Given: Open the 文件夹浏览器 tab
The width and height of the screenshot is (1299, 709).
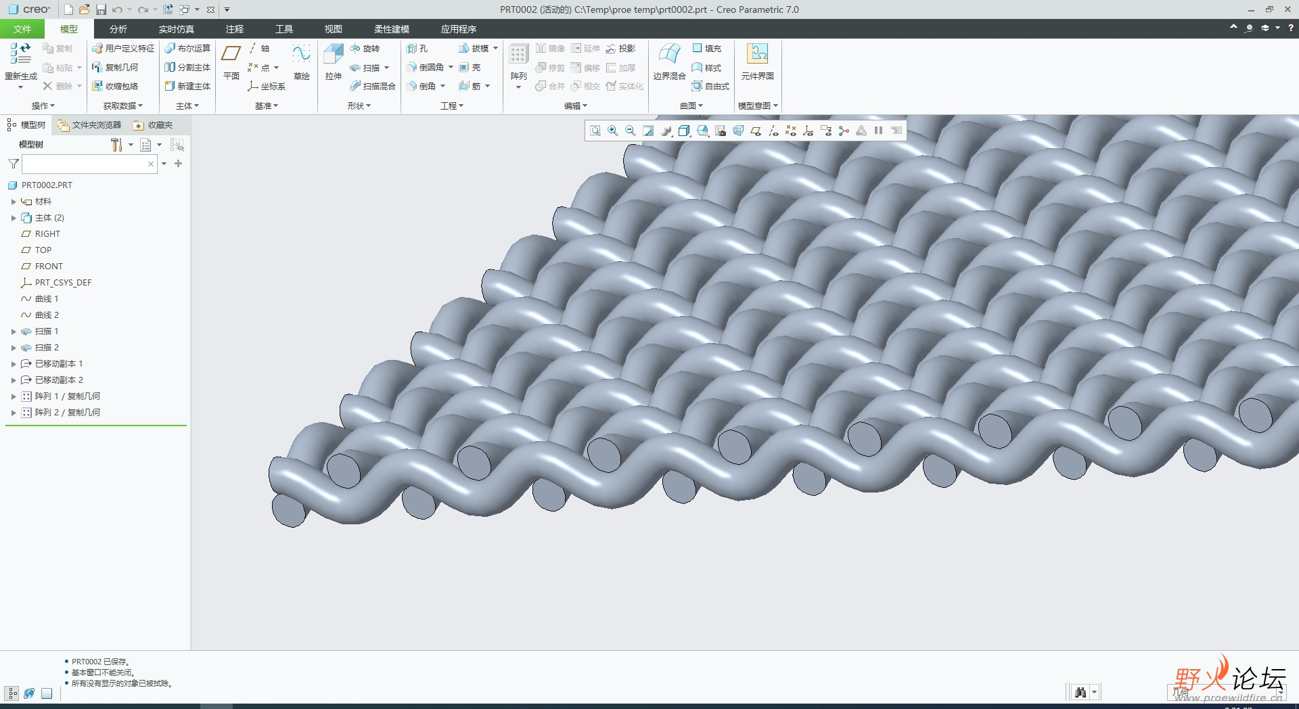Looking at the screenshot, I should (x=90, y=125).
